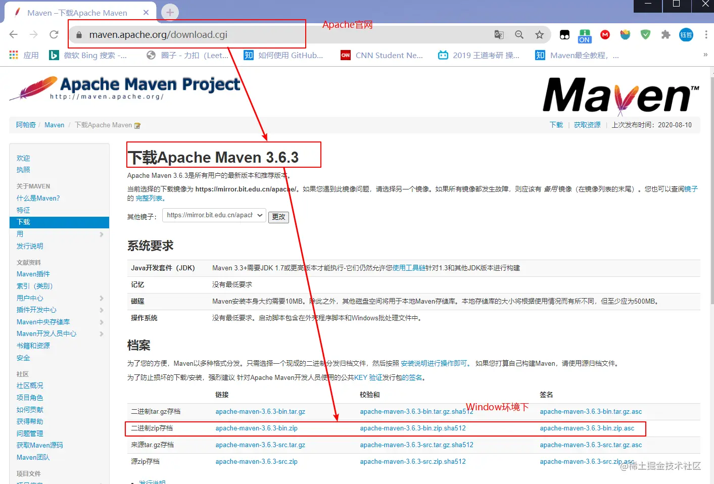Open a new browser tab
714x484 pixels.
tap(170, 12)
